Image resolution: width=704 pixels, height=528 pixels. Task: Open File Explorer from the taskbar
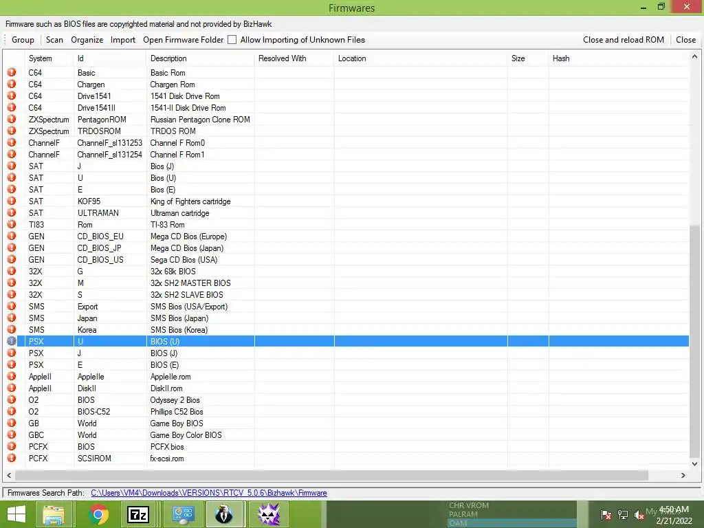click(x=54, y=514)
